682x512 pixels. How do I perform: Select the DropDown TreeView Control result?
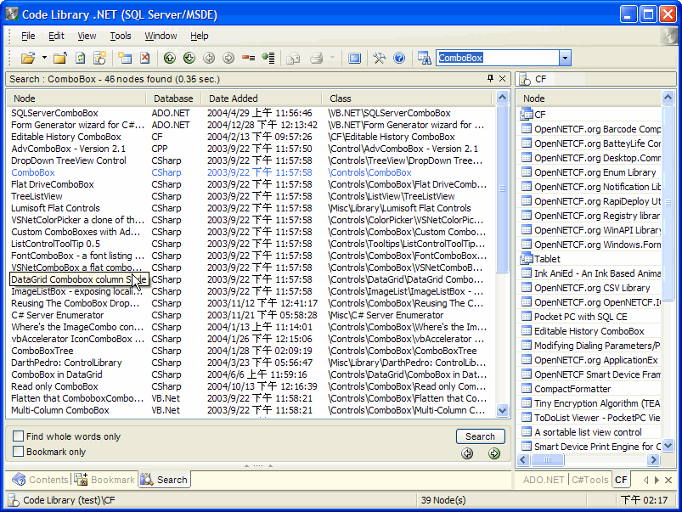[251, 160]
